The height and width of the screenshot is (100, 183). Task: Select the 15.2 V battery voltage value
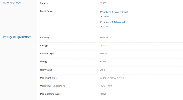pos(103,46)
